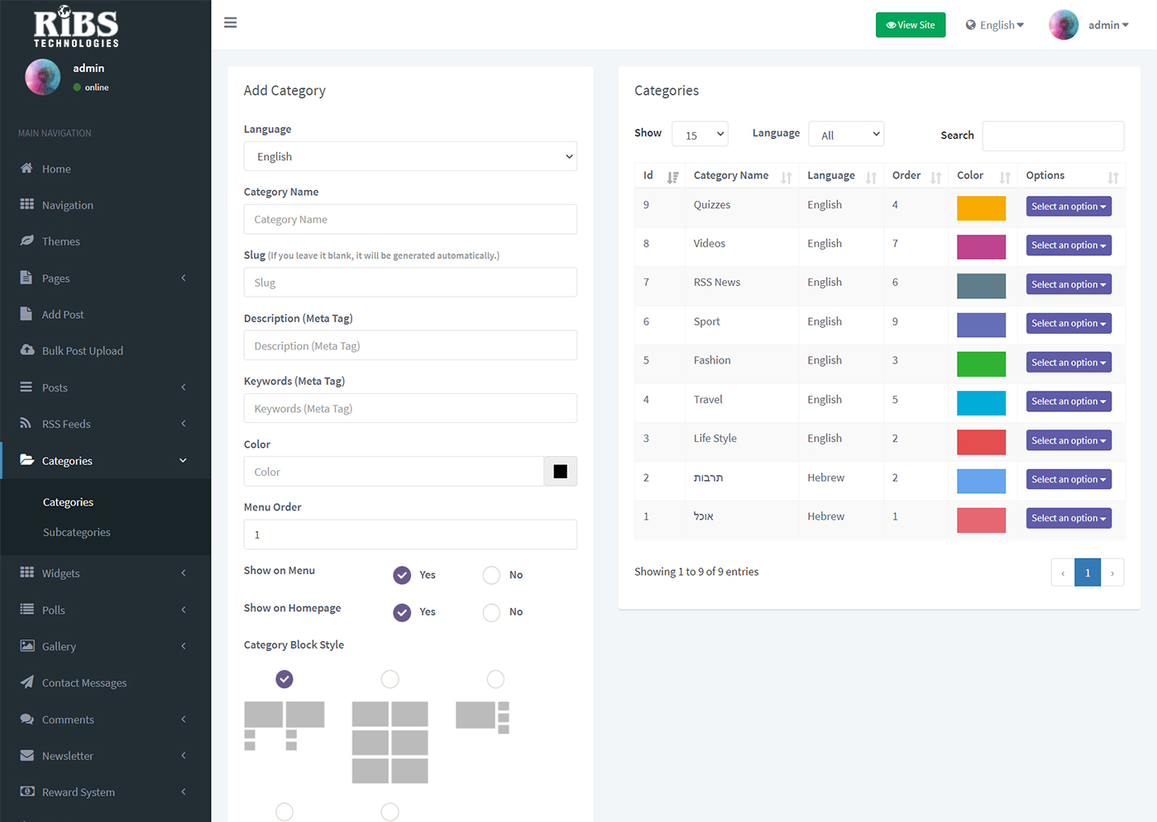This screenshot has width=1157, height=822.
Task: Click the Home icon in sidebar
Action: [x=26, y=169]
